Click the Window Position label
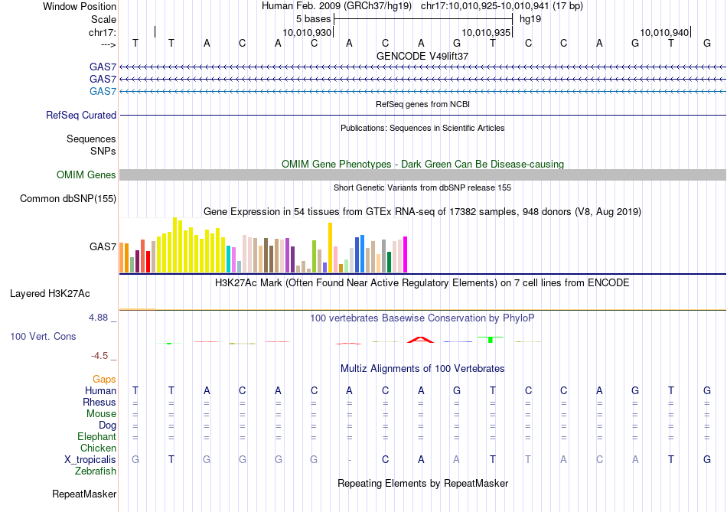Screen dimensions: 727x512 80,6
